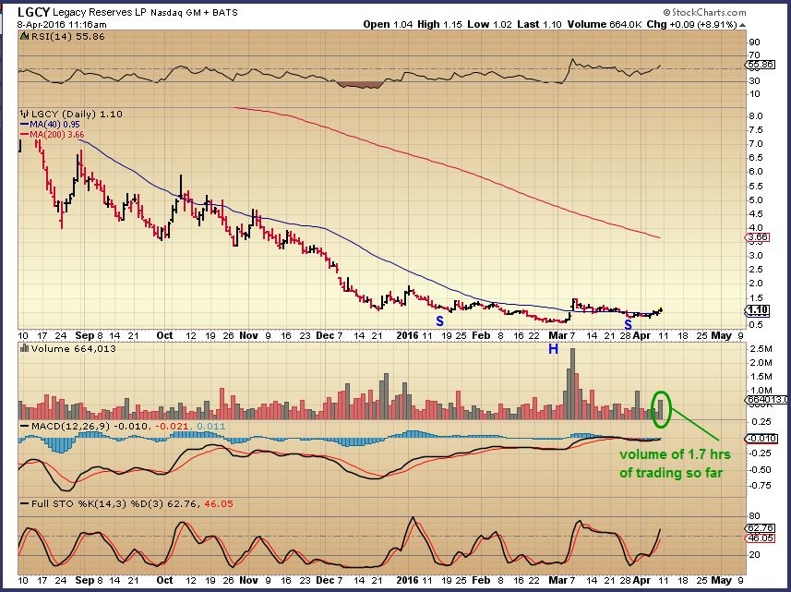791x592 pixels.
Task: Click the MA(200) 3.66 legend text
Action: click(x=57, y=134)
